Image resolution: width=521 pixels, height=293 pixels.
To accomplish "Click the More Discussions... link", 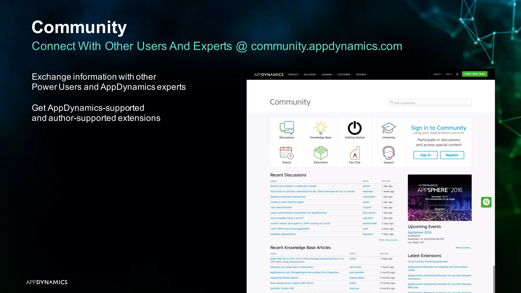I will click(389, 240).
